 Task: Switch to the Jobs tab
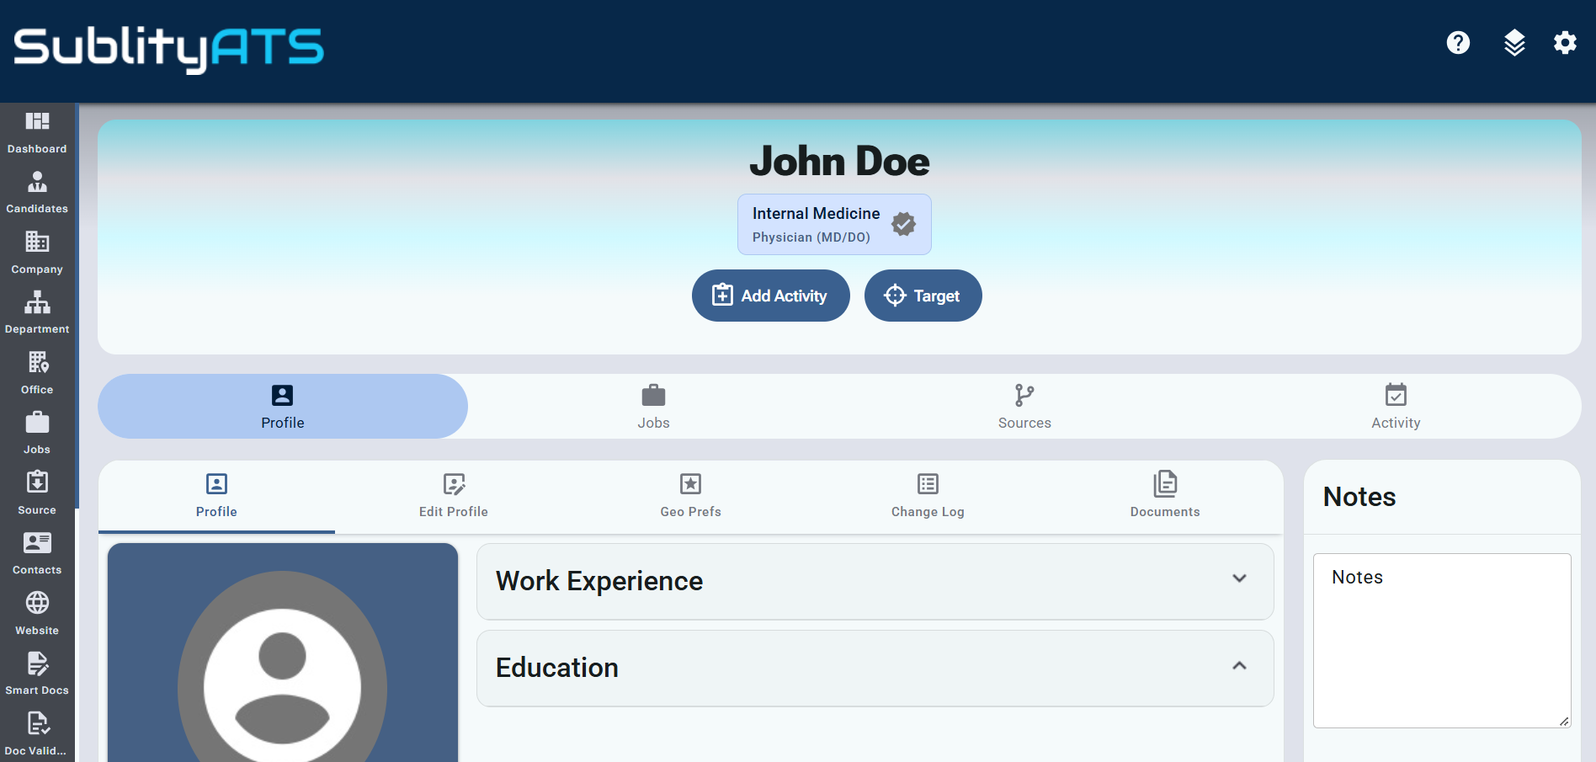653,407
